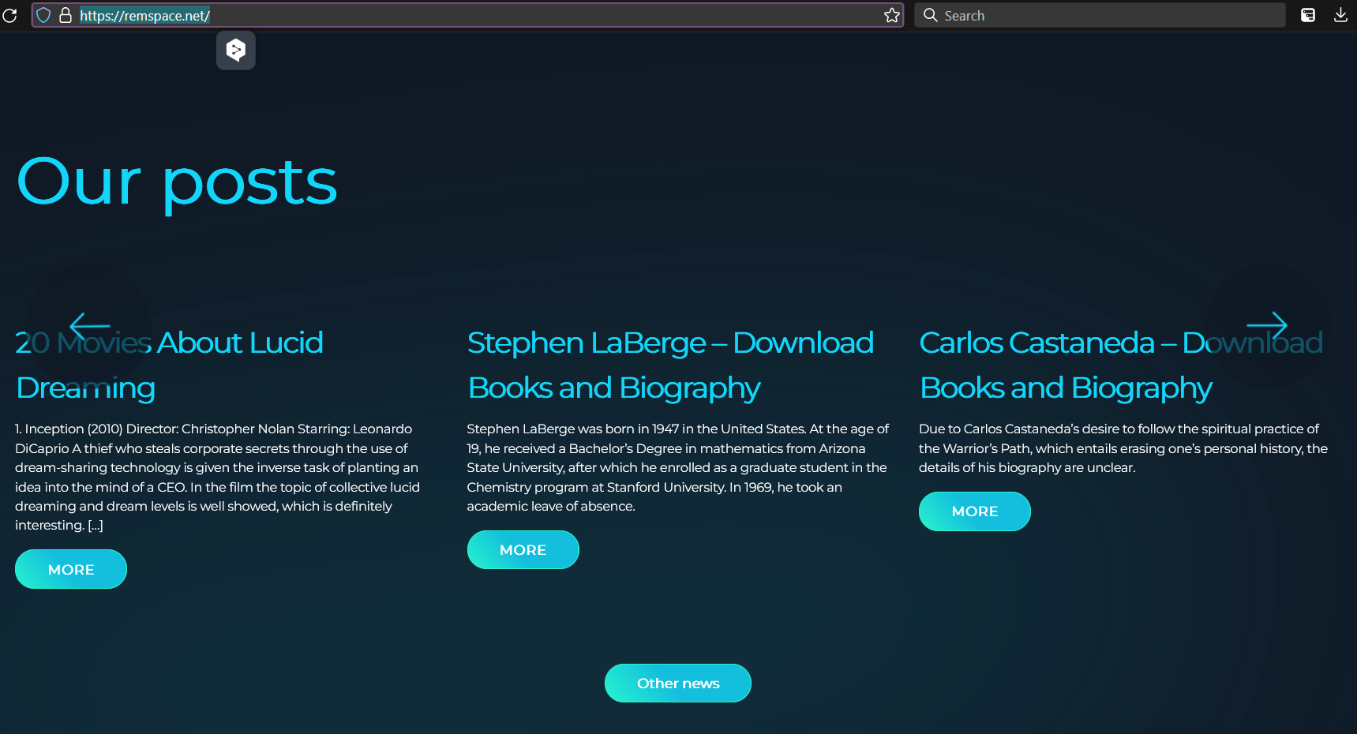Click into the browser Search field

pos(1105,15)
